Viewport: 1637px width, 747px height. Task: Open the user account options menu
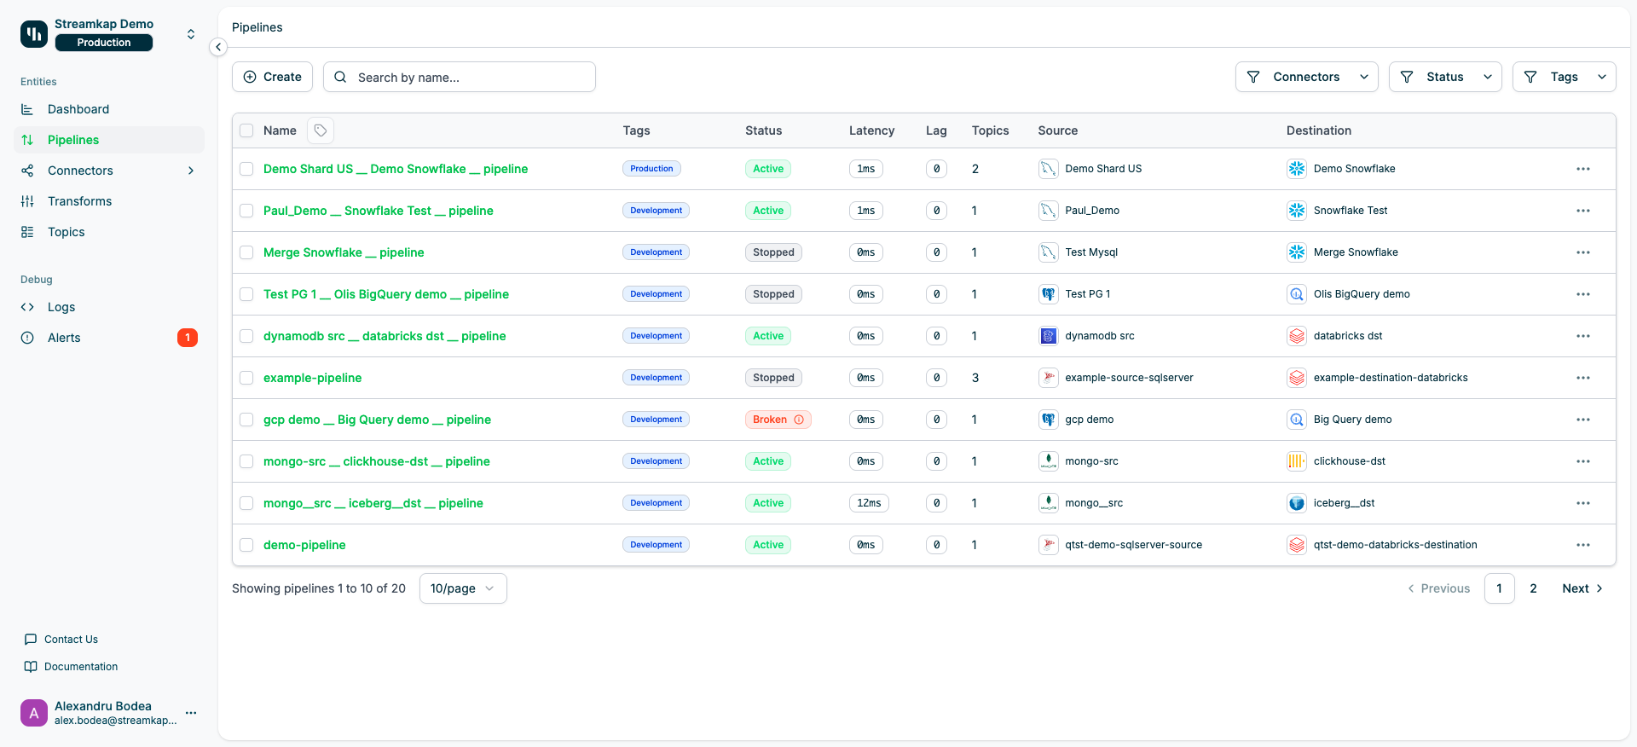[191, 713]
